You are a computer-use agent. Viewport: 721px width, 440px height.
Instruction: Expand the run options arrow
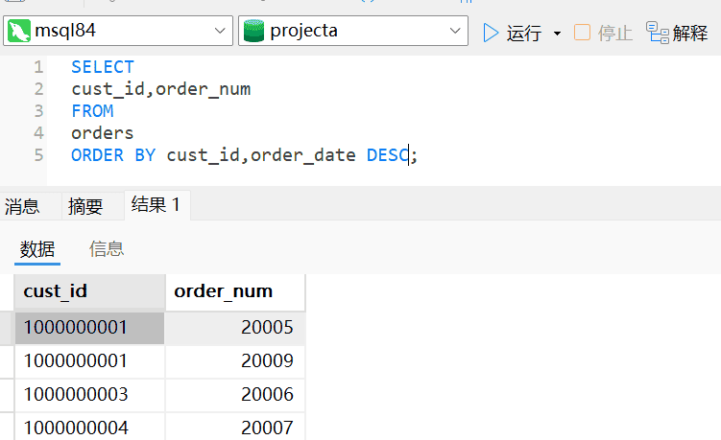click(x=557, y=34)
